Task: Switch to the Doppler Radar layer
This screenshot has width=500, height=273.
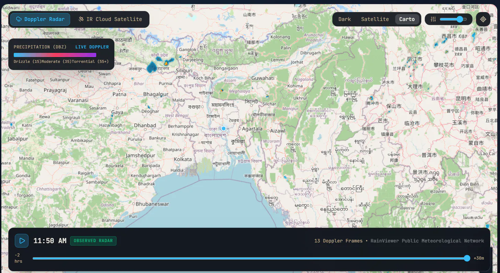Action: [x=40, y=19]
